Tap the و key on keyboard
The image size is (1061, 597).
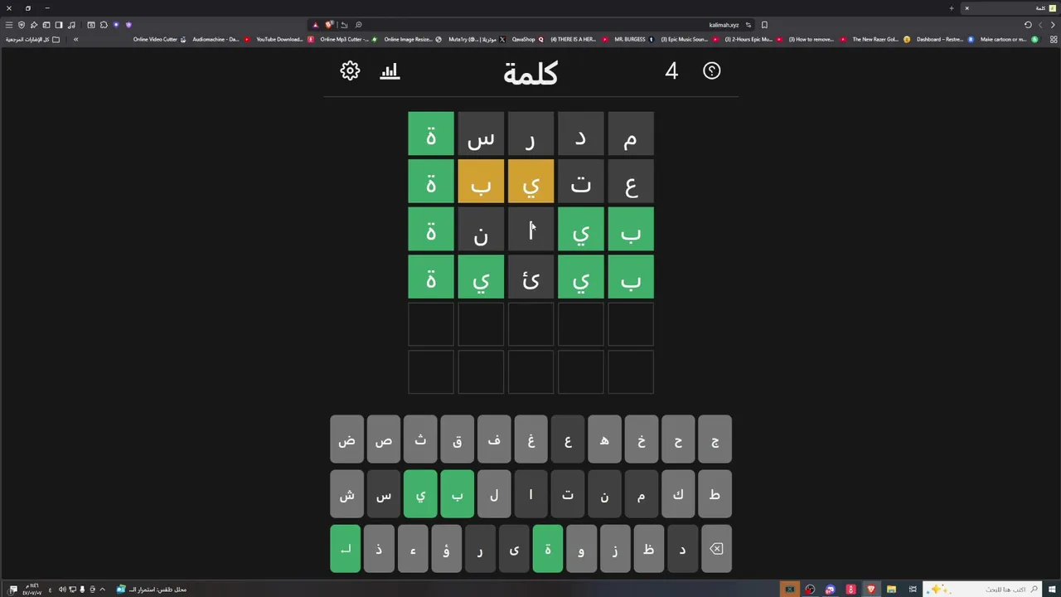tap(581, 549)
